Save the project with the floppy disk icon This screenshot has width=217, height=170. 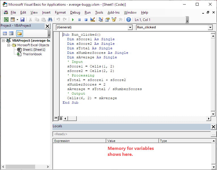(22, 20)
